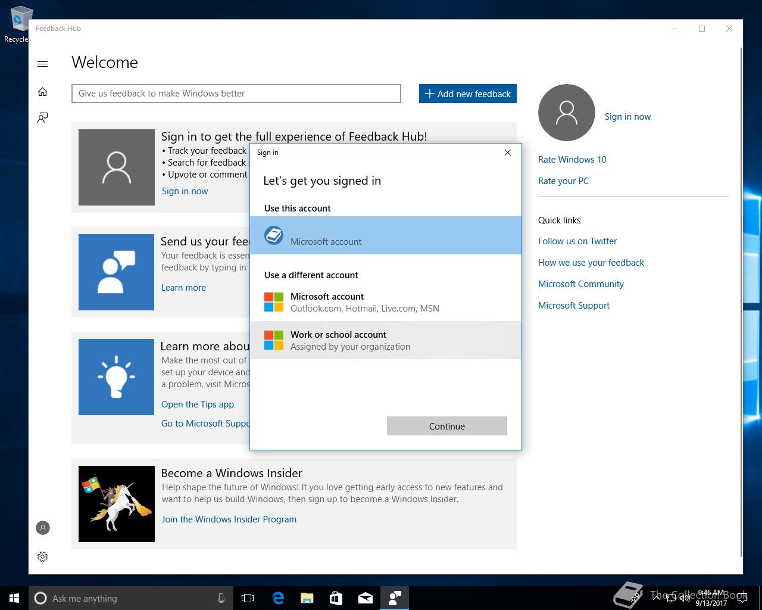
Task: Open File Explorer from taskbar
Action: (307, 598)
